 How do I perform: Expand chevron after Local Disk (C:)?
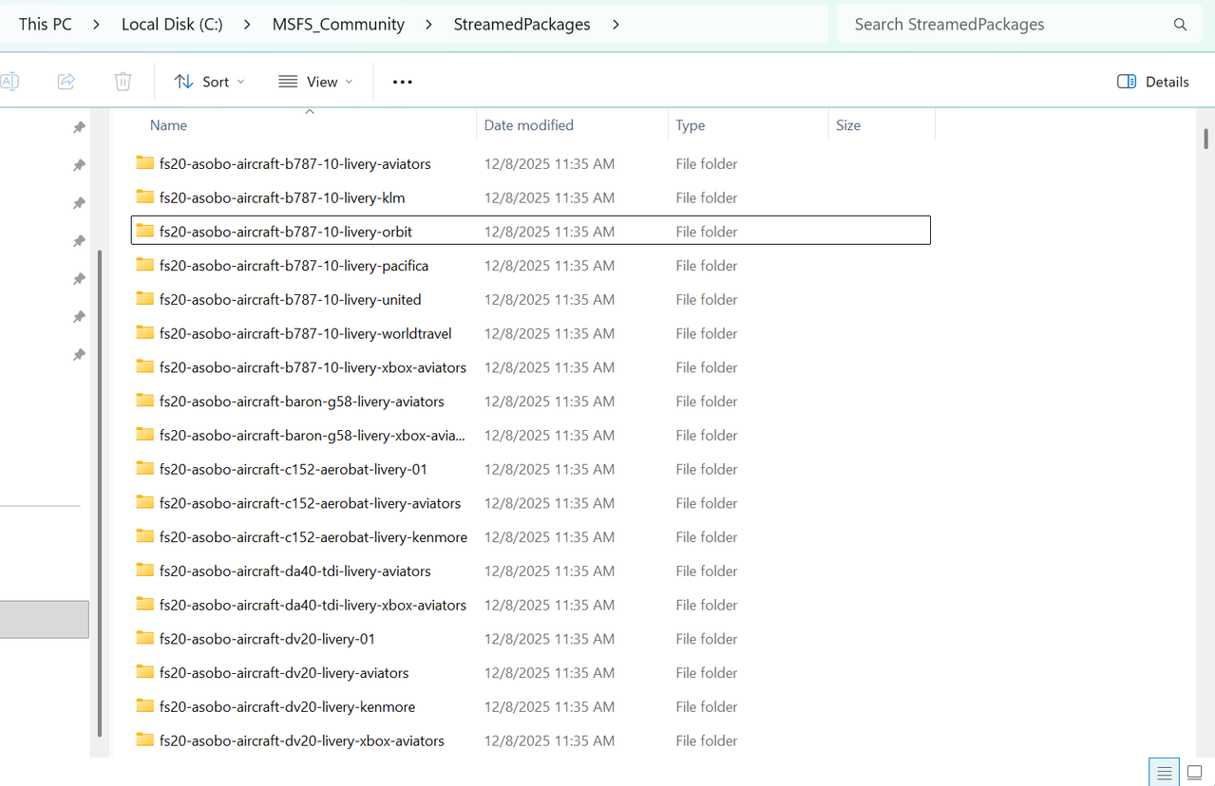click(247, 25)
